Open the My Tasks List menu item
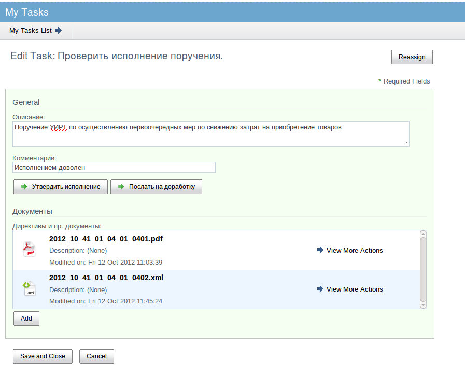465x373 pixels. coord(36,31)
